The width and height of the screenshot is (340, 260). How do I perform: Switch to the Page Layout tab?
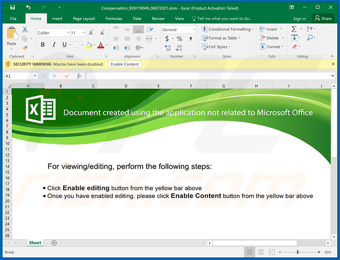coord(84,19)
